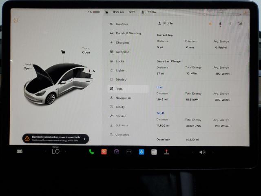Tap the orange software download icon
Image resolution: width=261 pixels, height=196 pixels.
[x=210, y=24]
